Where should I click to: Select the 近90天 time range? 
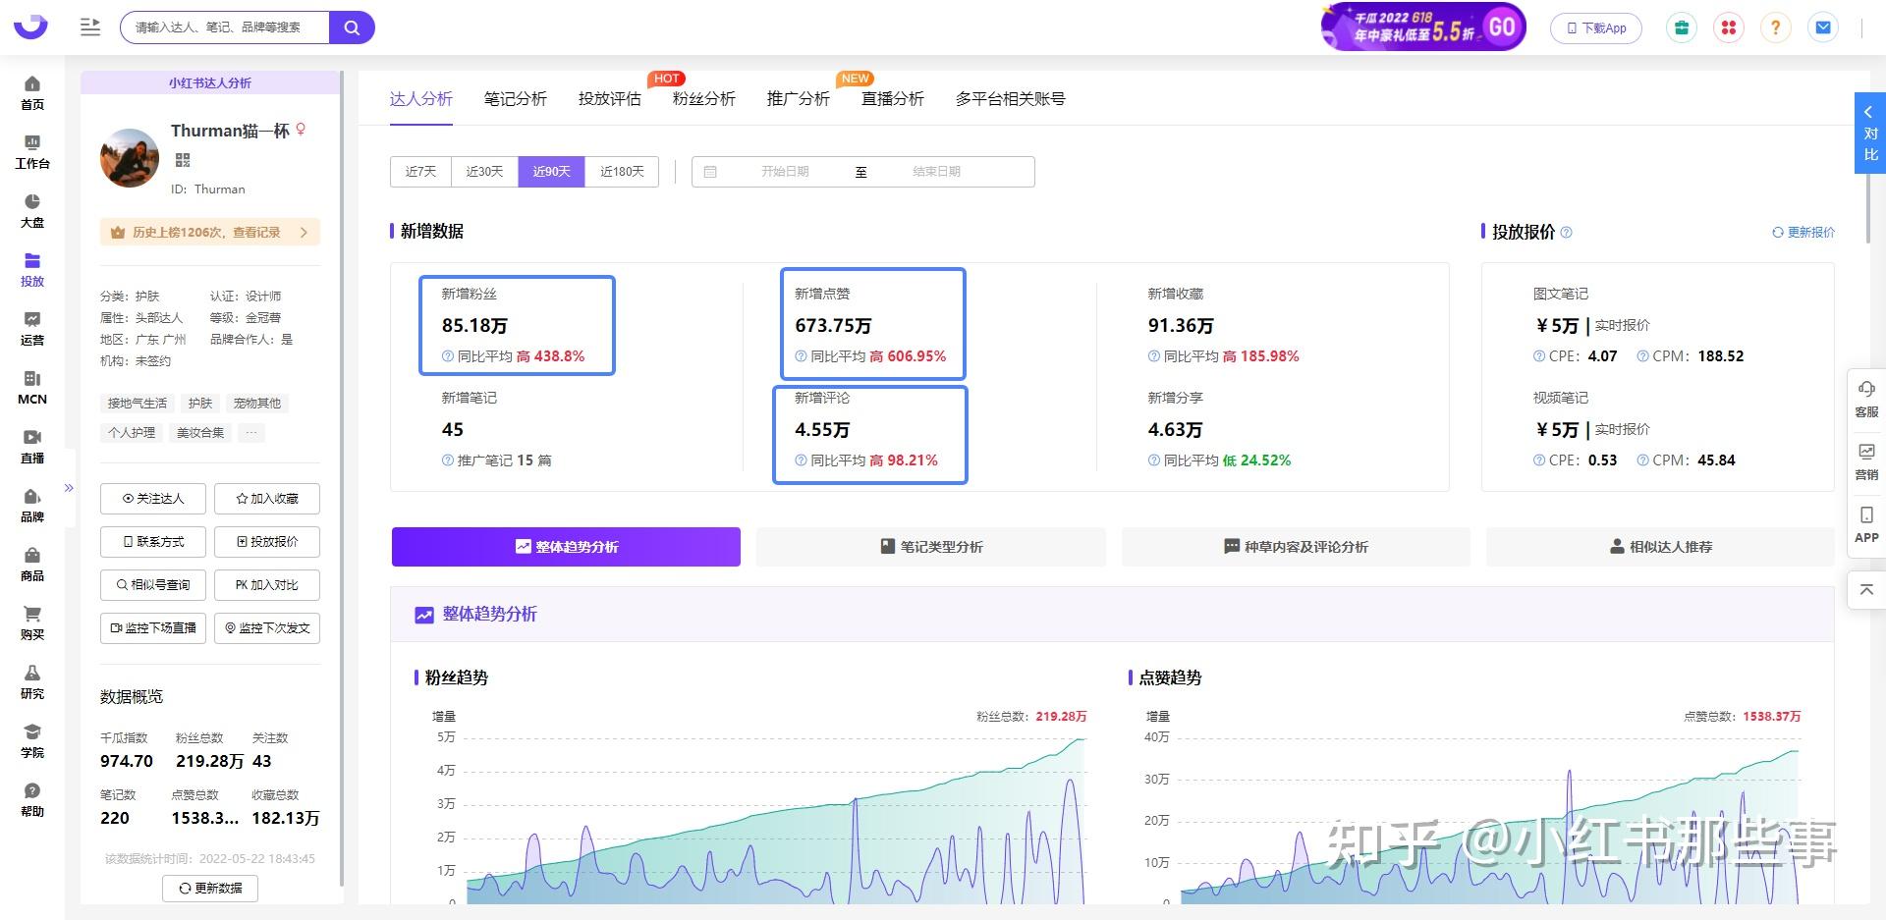point(551,172)
